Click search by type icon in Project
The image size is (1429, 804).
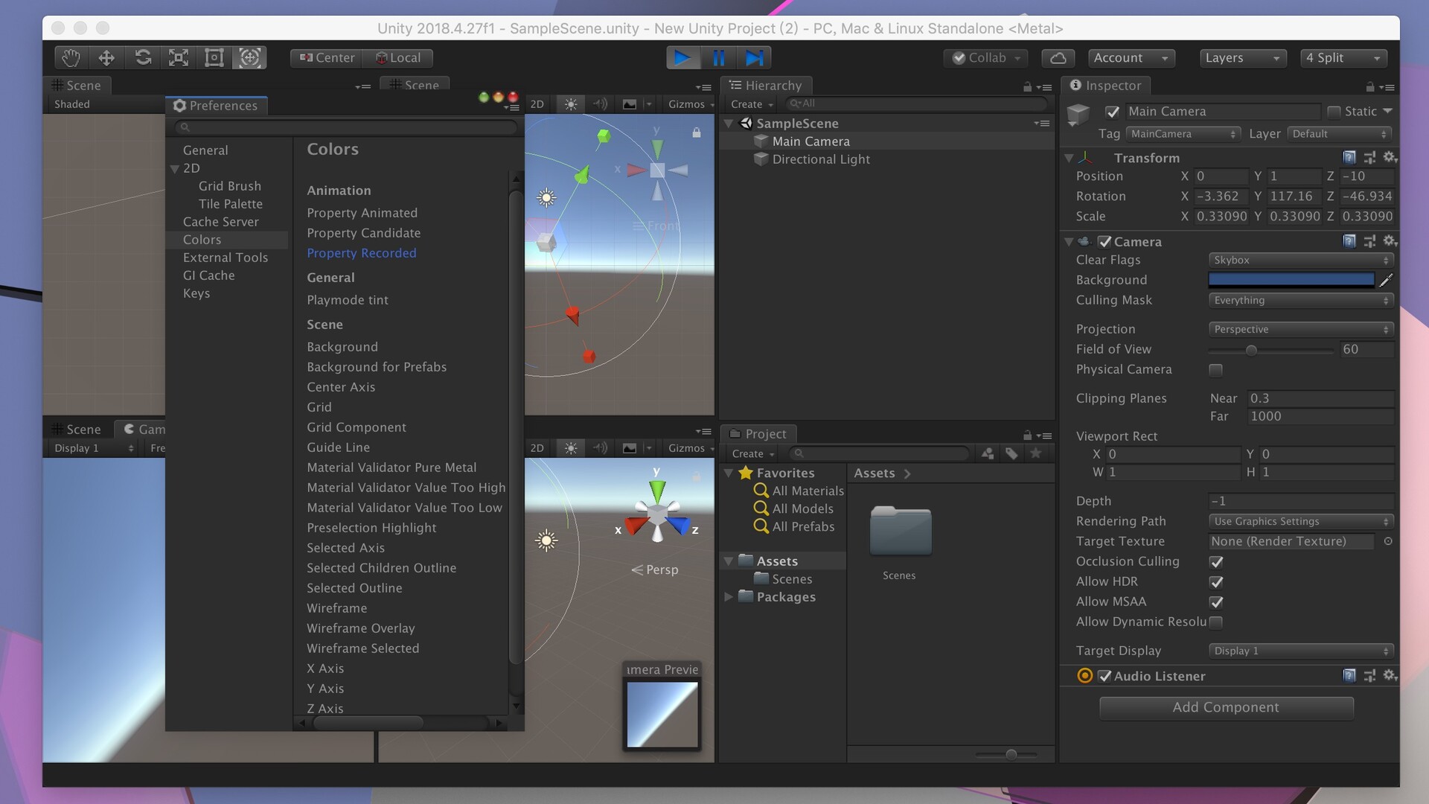pyautogui.click(x=988, y=453)
